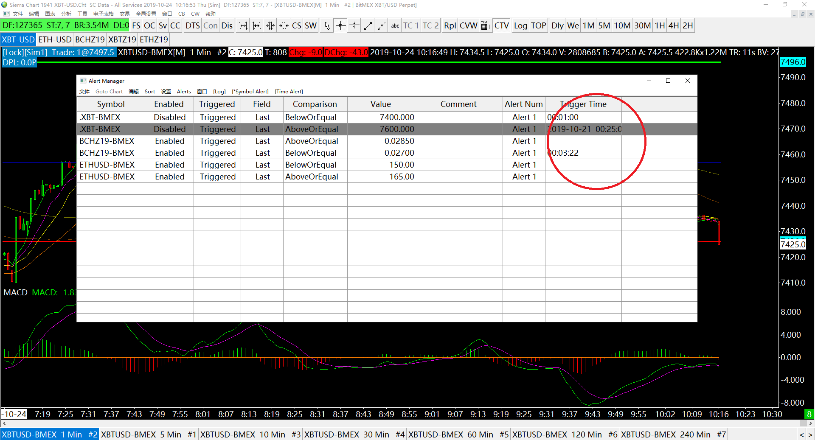The height and width of the screenshot is (440, 815).
Task: Select the arrow pointer tool
Action: 327,26
